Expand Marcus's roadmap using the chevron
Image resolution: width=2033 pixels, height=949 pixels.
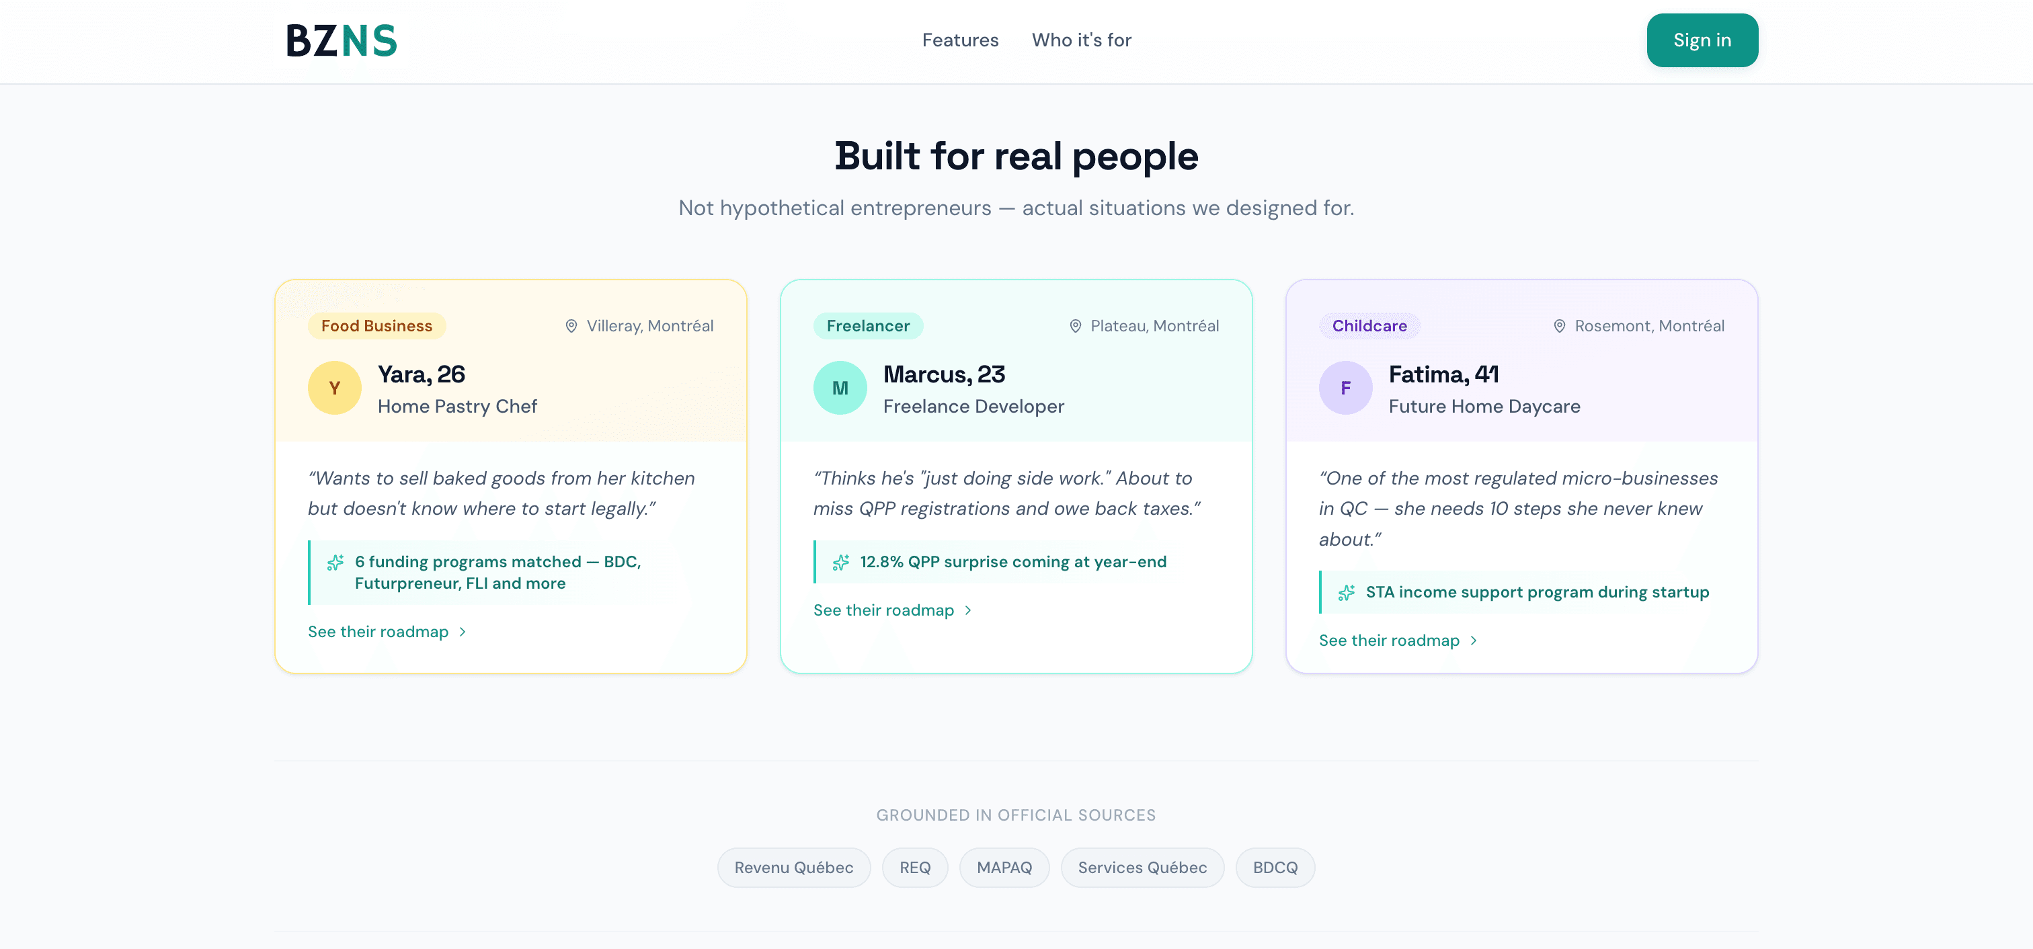click(x=967, y=610)
